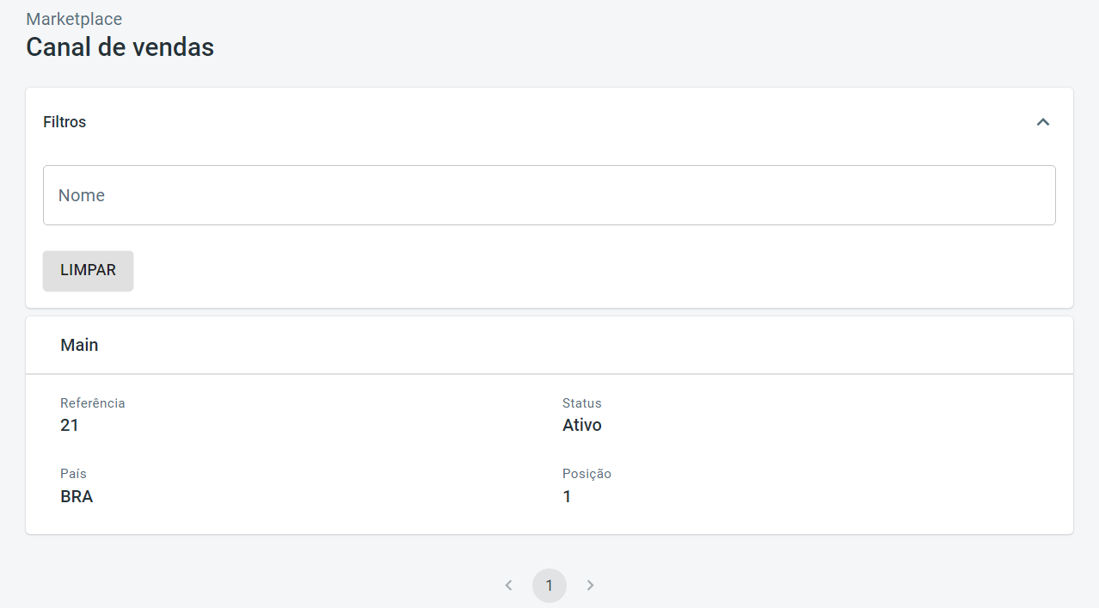The height and width of the screenshot is (608, 1099).
Task: Click the Canal de vendas heading
Action: [120, 47]
